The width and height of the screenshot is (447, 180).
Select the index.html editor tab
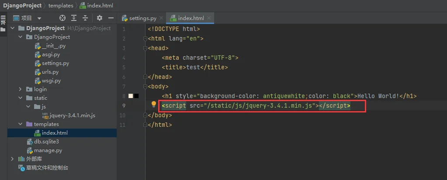tap(191, 18)
